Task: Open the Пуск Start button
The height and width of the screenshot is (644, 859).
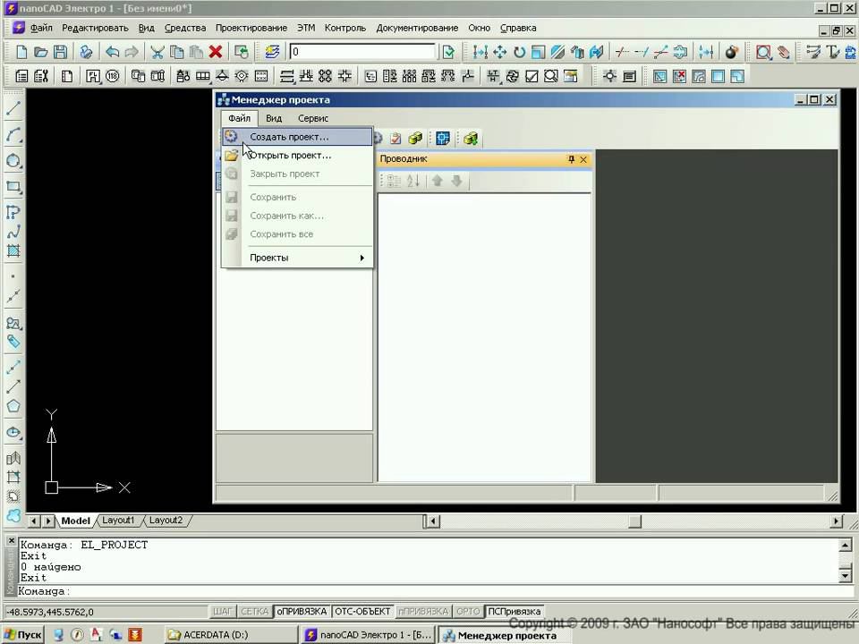Action: click(x=23, y=635)
